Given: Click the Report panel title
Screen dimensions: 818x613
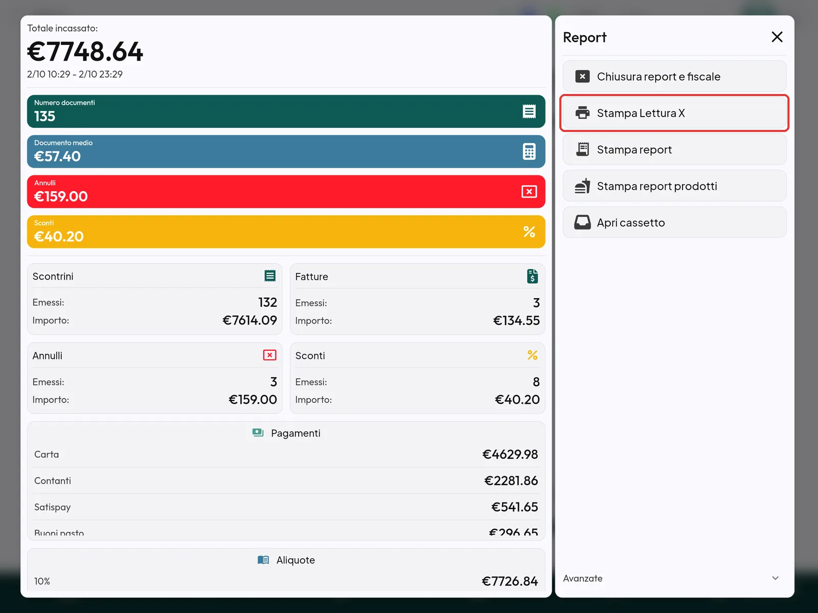Looking at the screenshot, I should point(585,37).
